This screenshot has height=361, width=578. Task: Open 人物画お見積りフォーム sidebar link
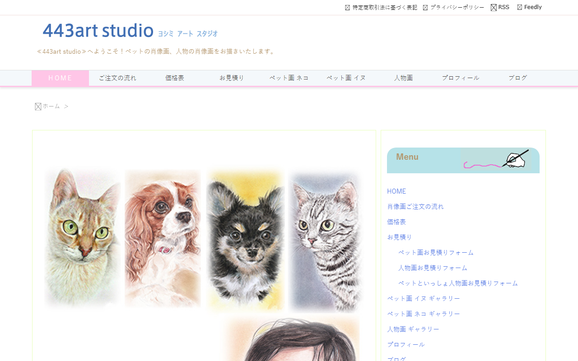(433, 268)
